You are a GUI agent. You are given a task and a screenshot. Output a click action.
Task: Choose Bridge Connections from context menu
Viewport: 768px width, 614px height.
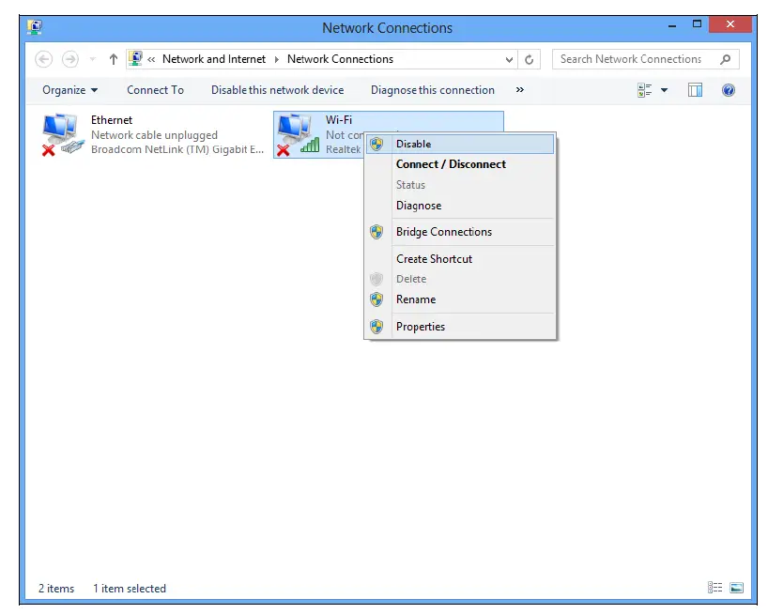click(x=460, y=232)
